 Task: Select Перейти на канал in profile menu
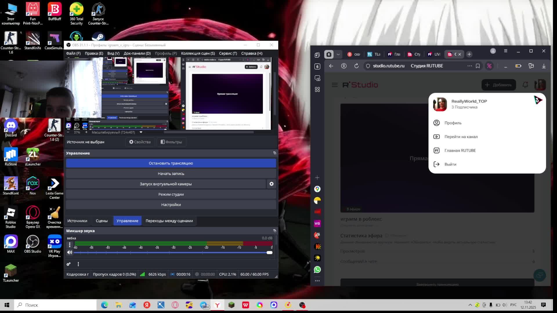[x=461, y=137]
